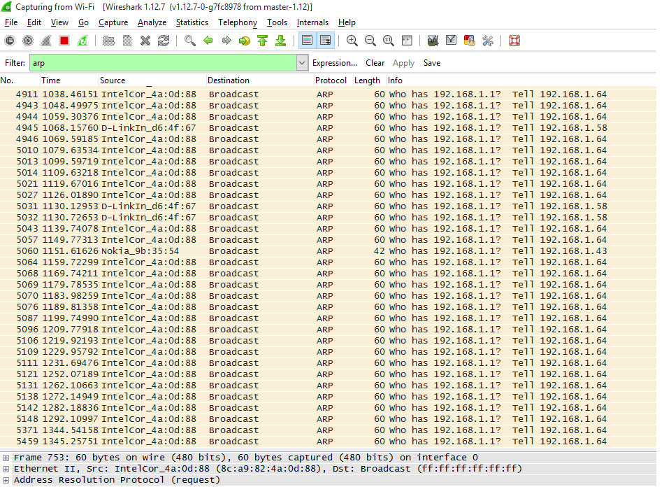Sort by Source column header
Screen dimensions: 671x487
point(152,80)
